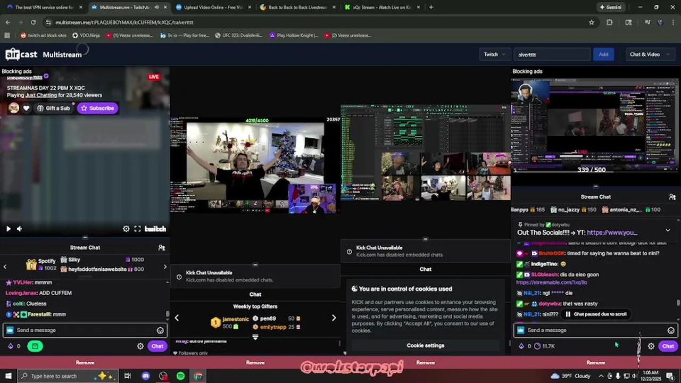Open channel points green chest in left chat

pyautogui.click(x=35, y=346)
